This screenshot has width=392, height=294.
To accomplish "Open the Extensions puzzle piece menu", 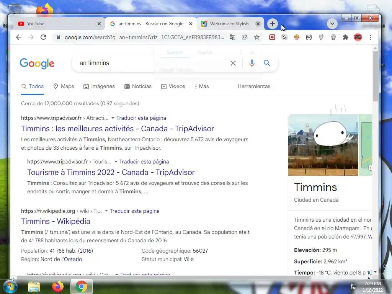I will pos(346,37).
